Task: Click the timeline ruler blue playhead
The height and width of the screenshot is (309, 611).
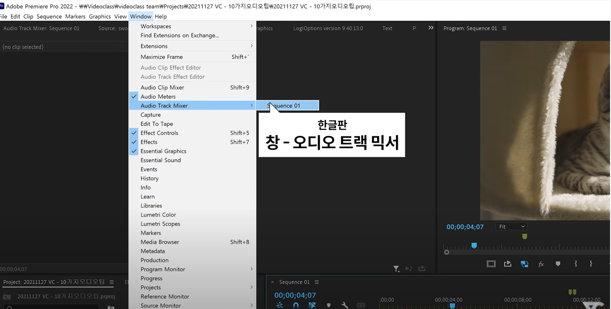Action: (452, 306)
